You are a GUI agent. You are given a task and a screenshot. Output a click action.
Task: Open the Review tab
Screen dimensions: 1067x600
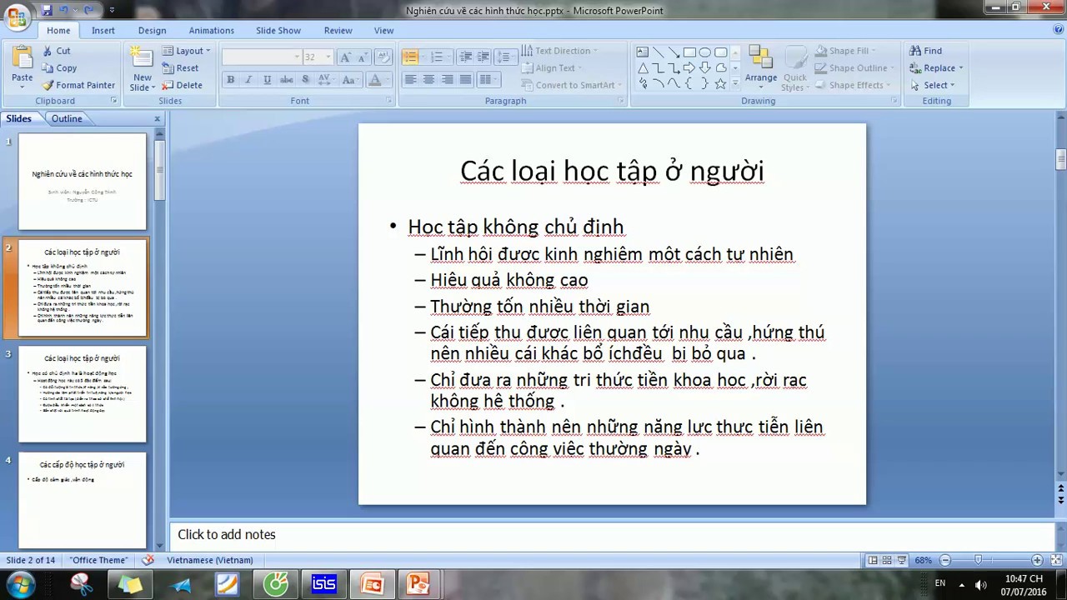point(338,30)
